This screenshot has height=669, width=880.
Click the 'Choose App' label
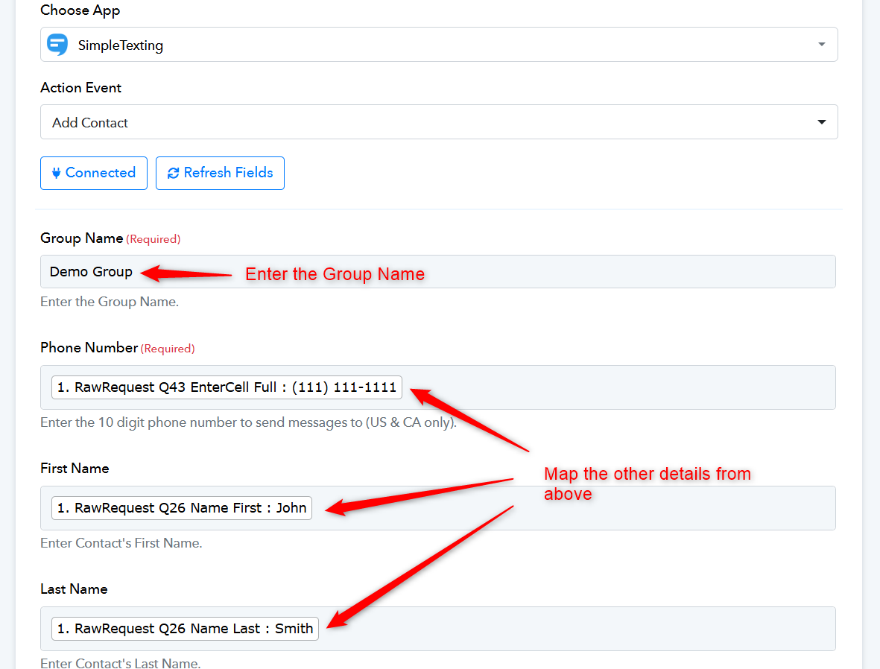(x=80, y=10)
